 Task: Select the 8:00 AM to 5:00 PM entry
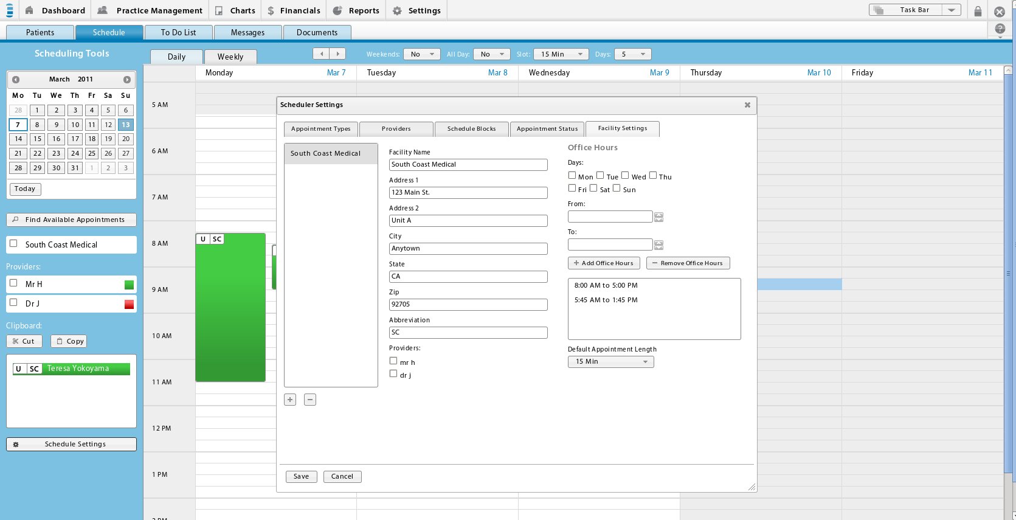(606, 285)
